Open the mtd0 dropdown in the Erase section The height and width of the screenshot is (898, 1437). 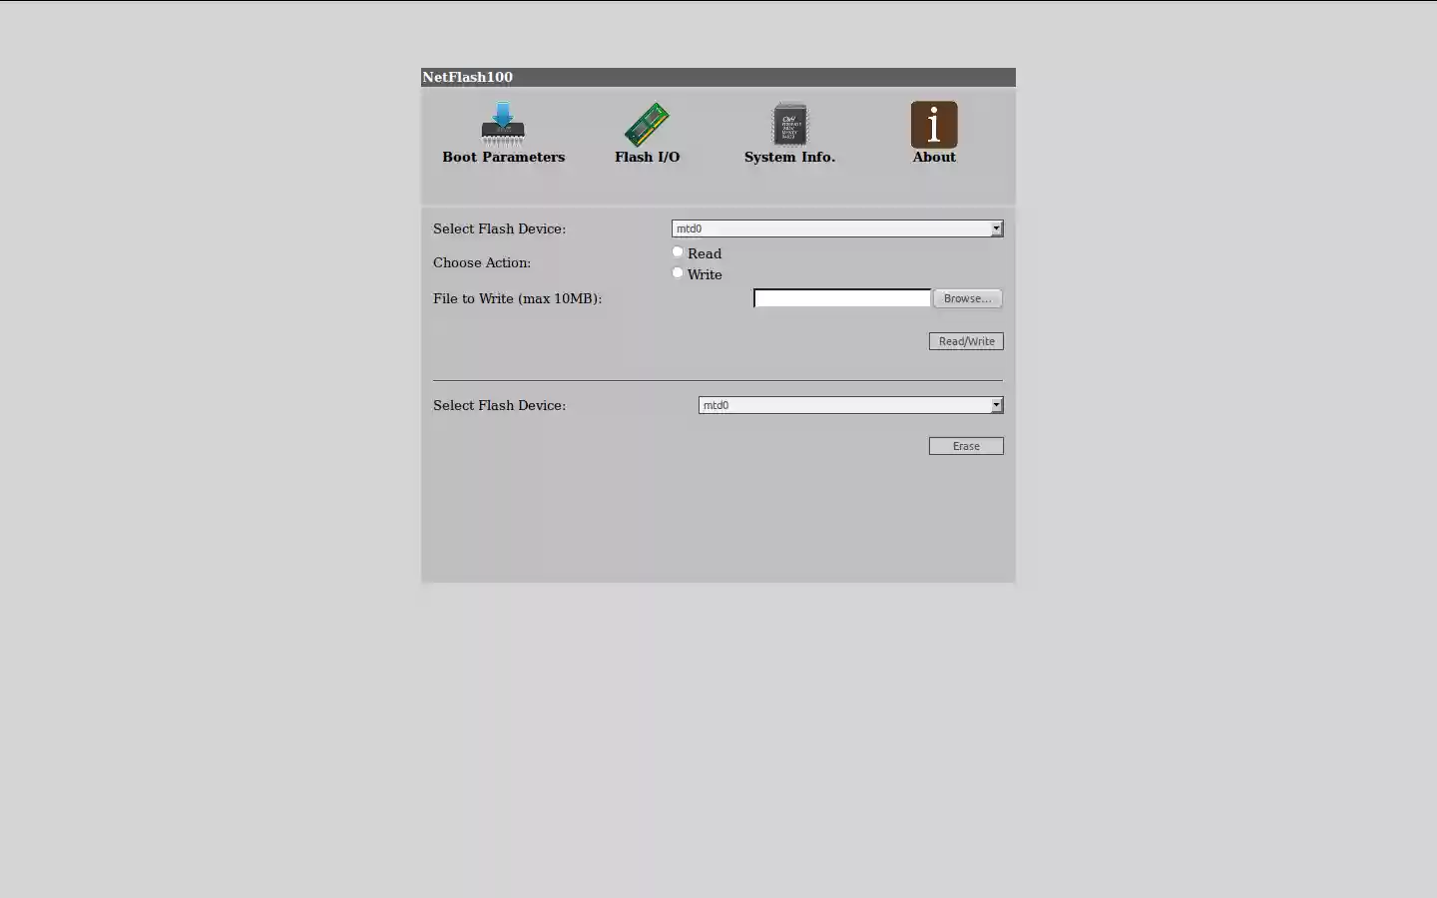850,405
